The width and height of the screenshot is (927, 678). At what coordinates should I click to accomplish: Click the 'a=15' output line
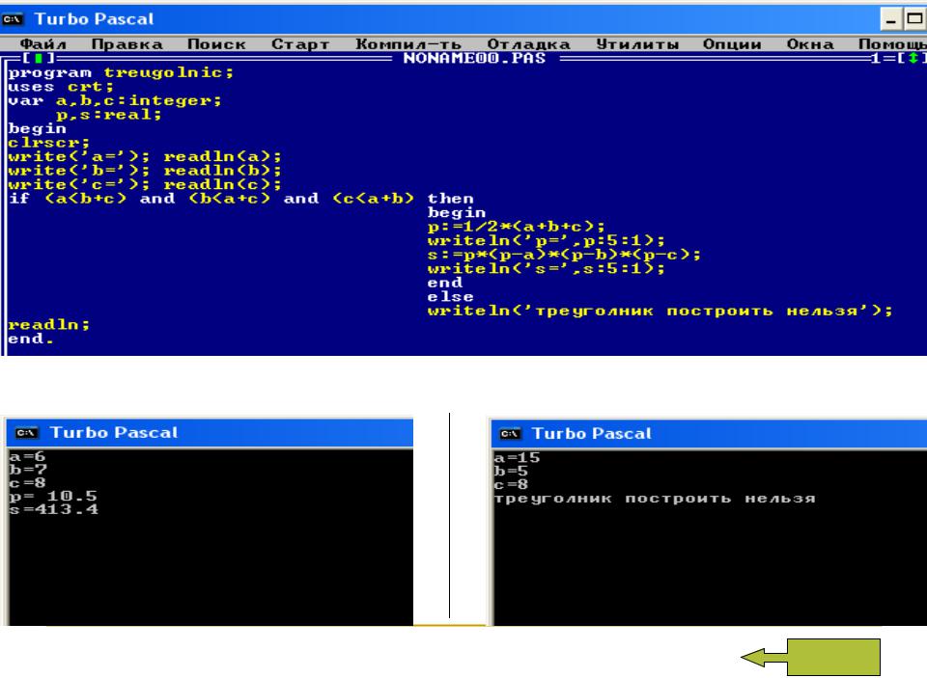click(x=517, y=458)
